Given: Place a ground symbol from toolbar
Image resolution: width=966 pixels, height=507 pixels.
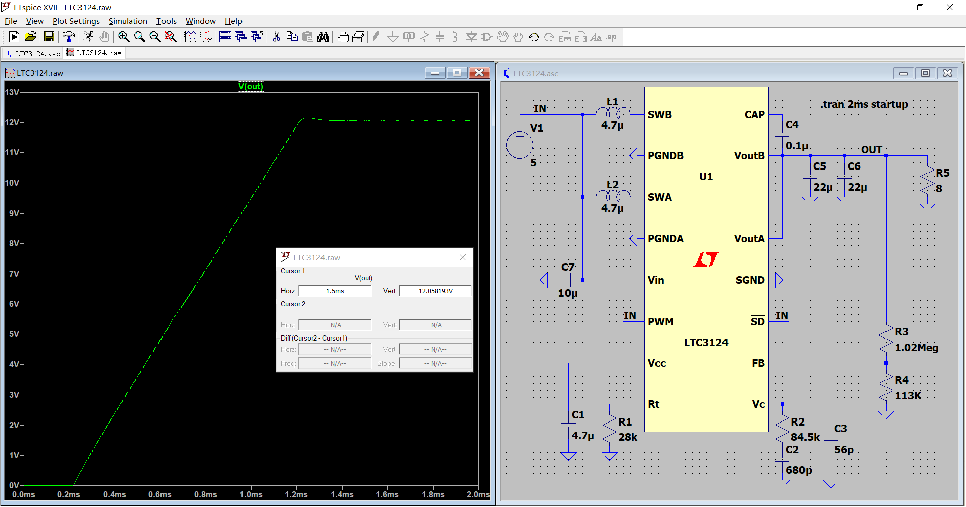Looking at the screenshot, I should click(393, 37).
